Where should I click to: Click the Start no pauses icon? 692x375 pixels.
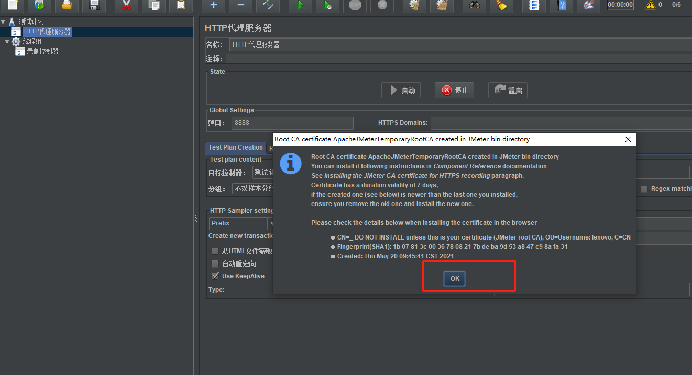(x=327, y=5)
